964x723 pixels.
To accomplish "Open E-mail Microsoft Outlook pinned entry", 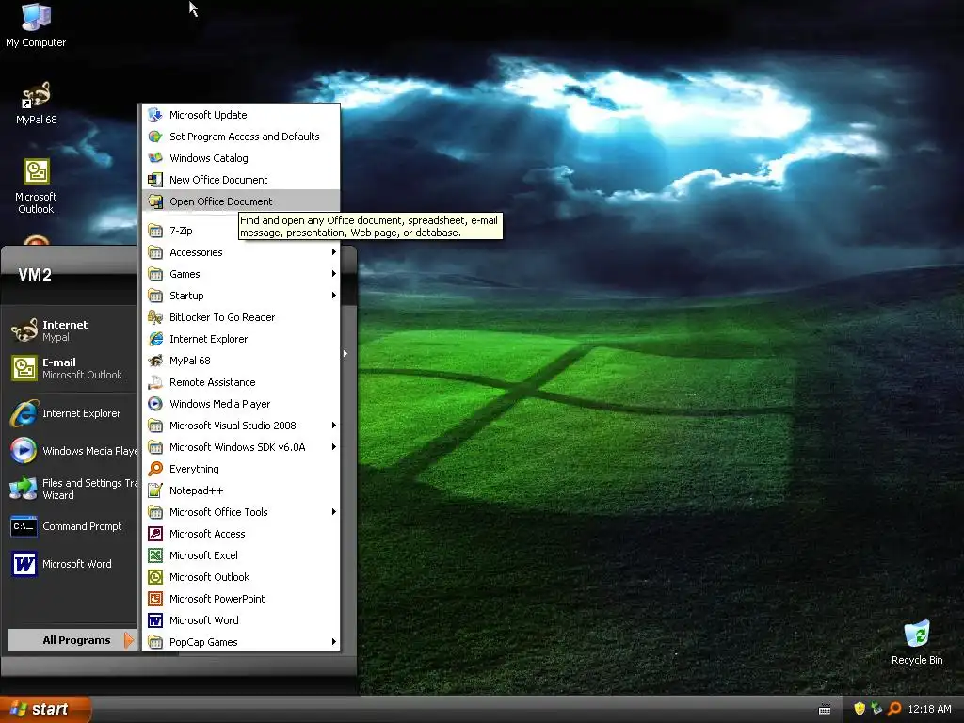I will click(71, 368).
